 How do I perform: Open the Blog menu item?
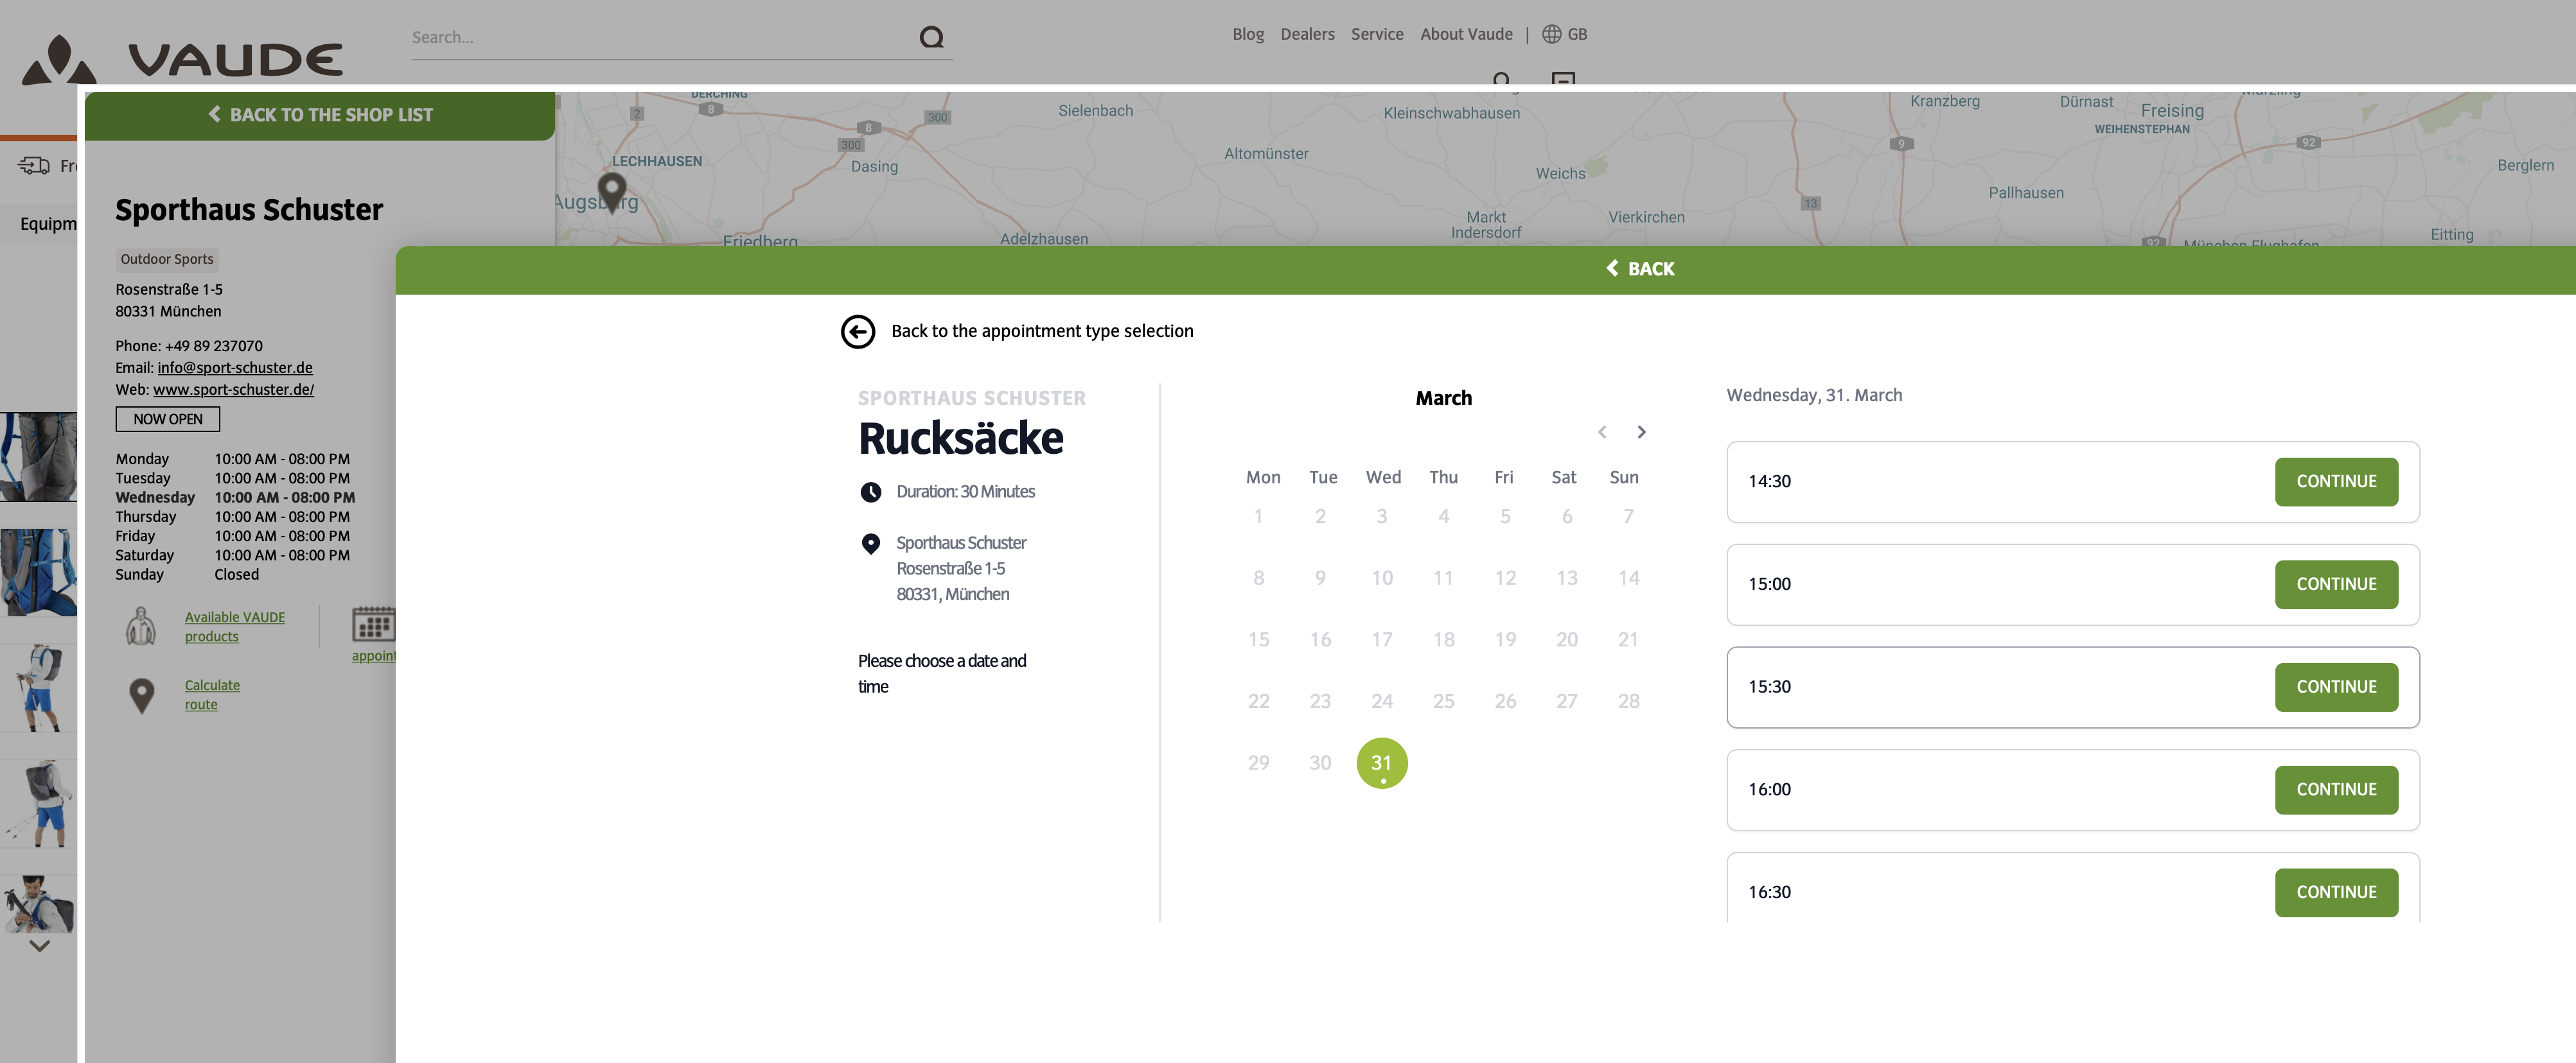(1247, 34)
